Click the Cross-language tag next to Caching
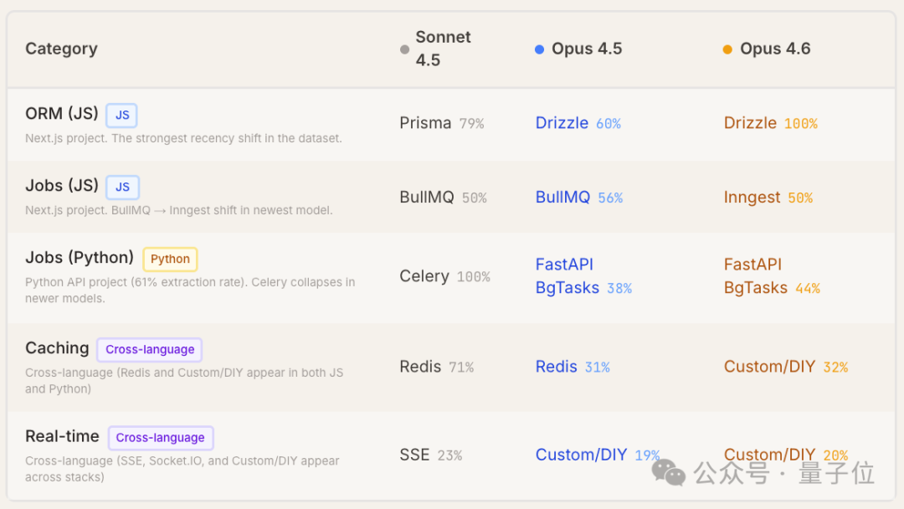Image resolution: width=904 pixels, height=509 pixels. [x=150, y=350]
